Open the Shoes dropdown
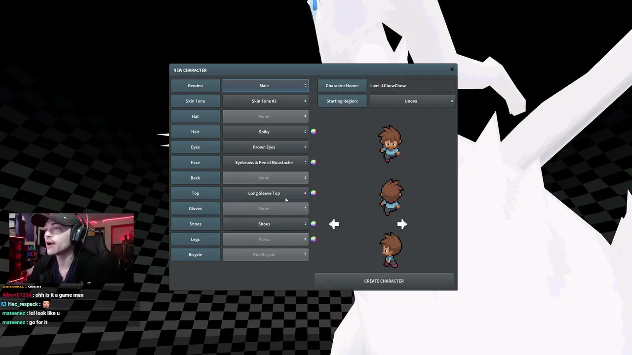Image resolution: width=632 pixels, height=355 pixels. [x=266, y=224]
